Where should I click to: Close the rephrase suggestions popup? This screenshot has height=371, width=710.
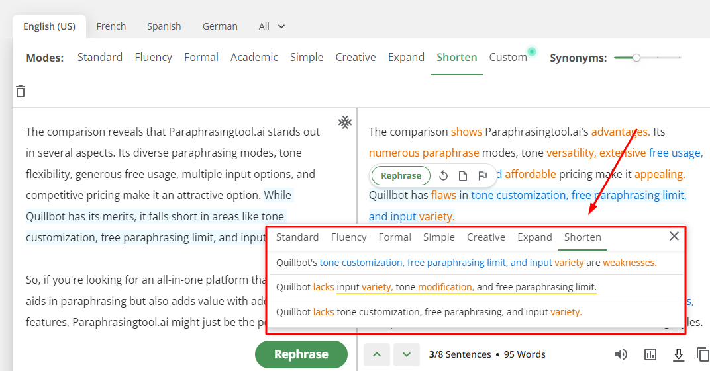pos(674,236)
